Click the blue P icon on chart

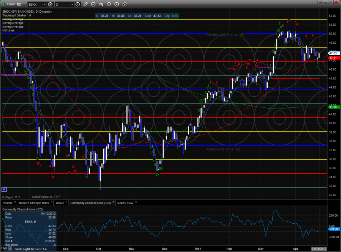click(4, 189)
